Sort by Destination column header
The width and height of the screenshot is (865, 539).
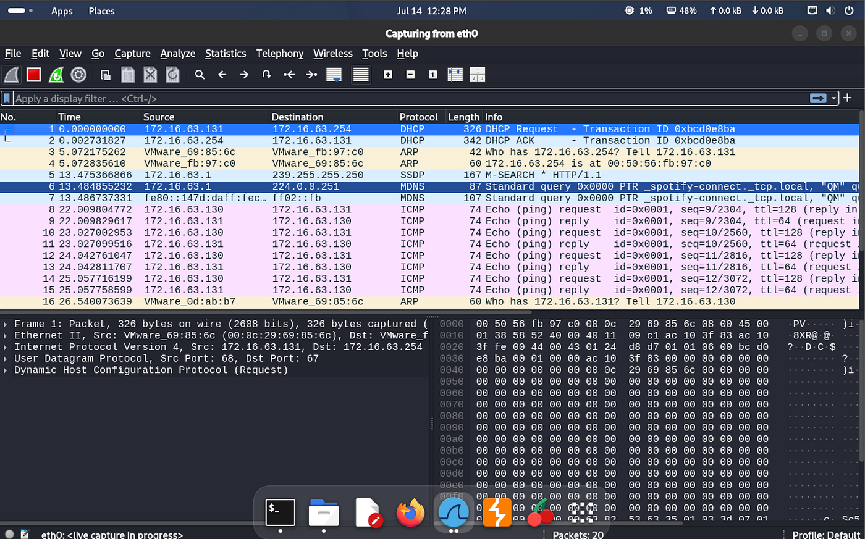point(334,117)
